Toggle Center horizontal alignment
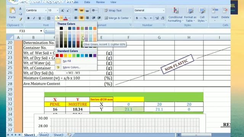 (x=81, y=18)
